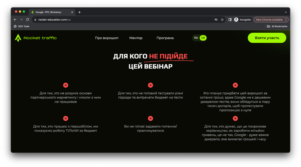Go back using the browser back arrow
The image size is (301, 167).
pyautogui.click(x=15, y=20)
